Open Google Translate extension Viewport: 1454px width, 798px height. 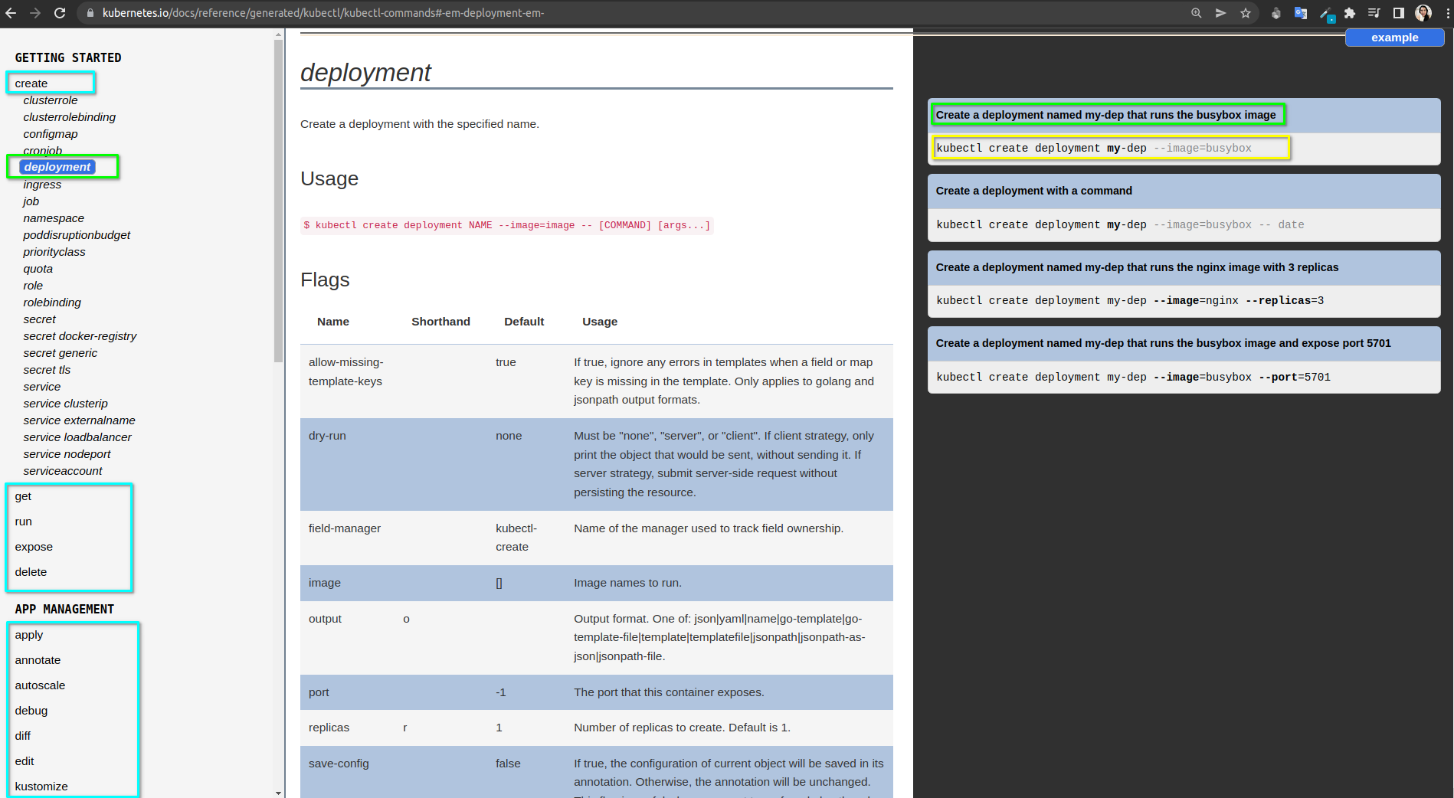pos(1300,13)
